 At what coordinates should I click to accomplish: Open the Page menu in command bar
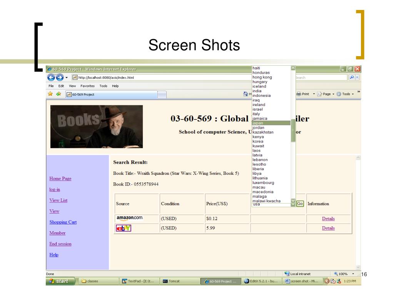click(326, 94)
